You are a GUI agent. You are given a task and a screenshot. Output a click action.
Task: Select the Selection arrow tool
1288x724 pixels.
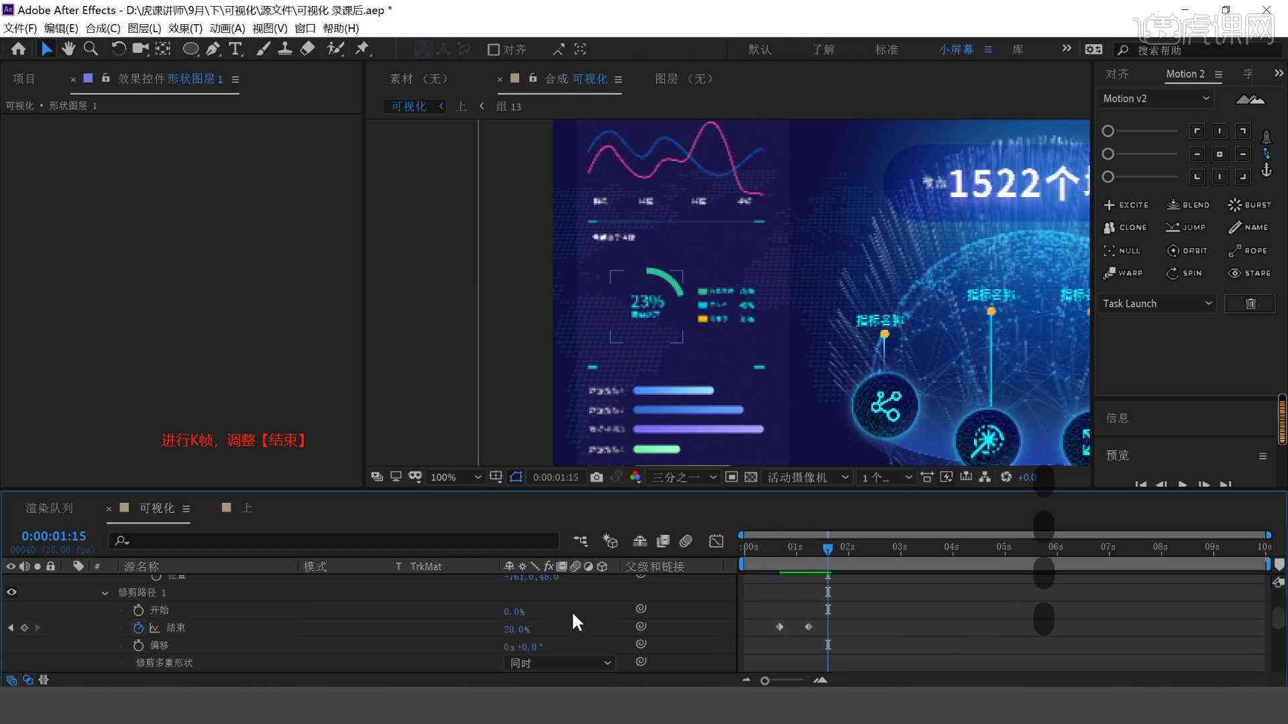pyautogui.click(x=46, y=49)
